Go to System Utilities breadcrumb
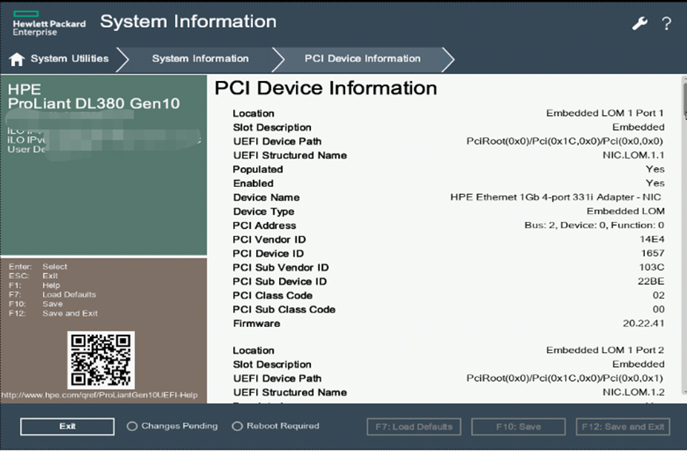Image resolution: width=687 pixels, height=451 pixels. (69, 59)
